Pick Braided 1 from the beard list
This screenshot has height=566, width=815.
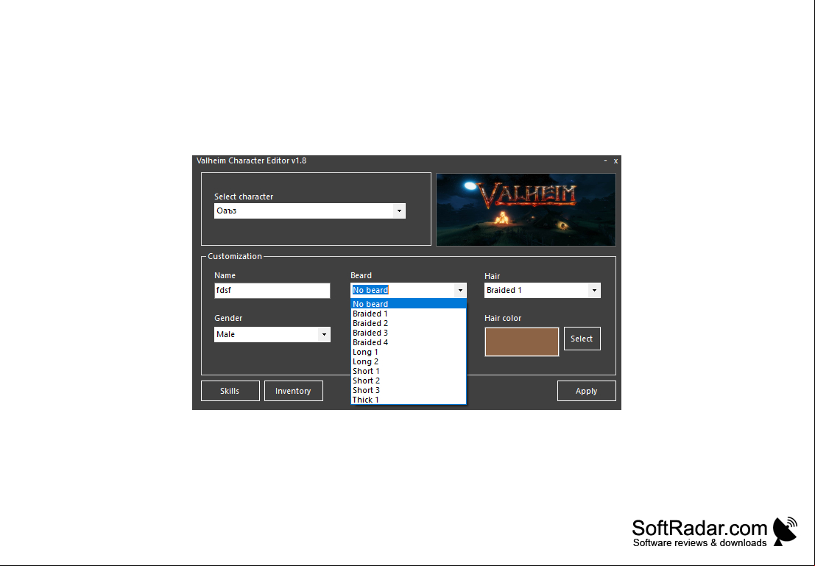click(x=409, y=314)
